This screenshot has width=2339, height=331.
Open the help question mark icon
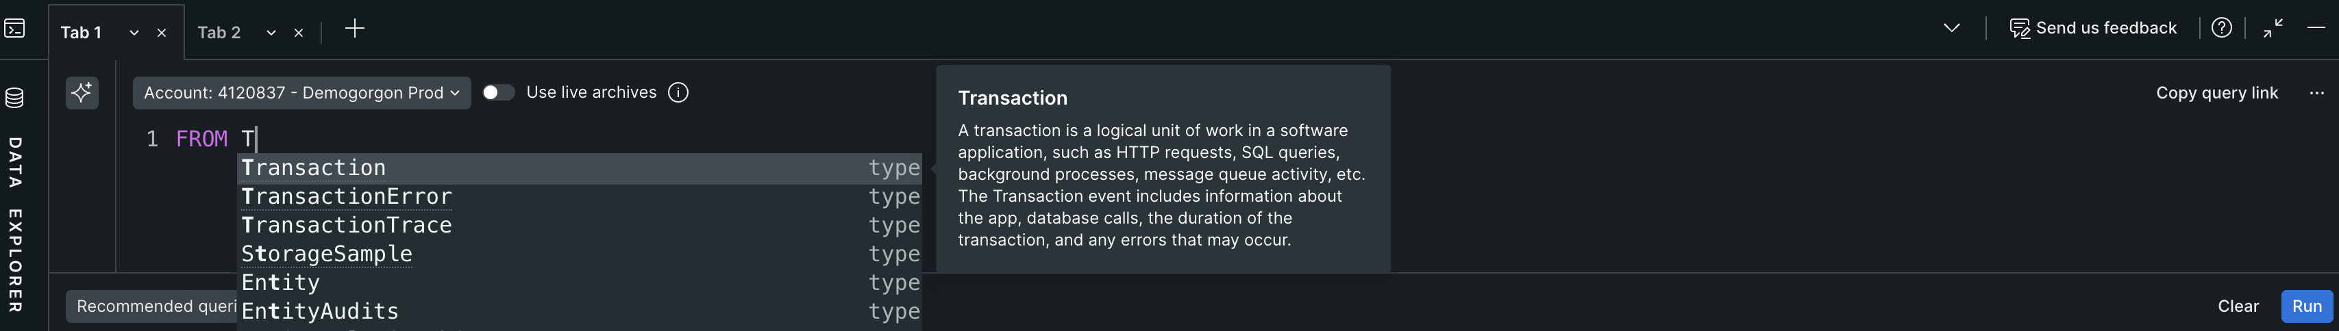coord(2222,28)
